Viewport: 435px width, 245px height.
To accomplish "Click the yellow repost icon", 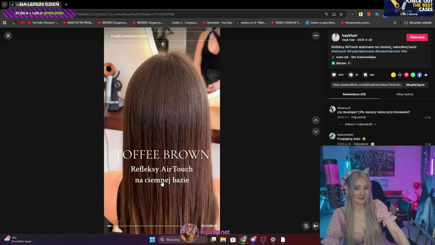I will (393, 75).
